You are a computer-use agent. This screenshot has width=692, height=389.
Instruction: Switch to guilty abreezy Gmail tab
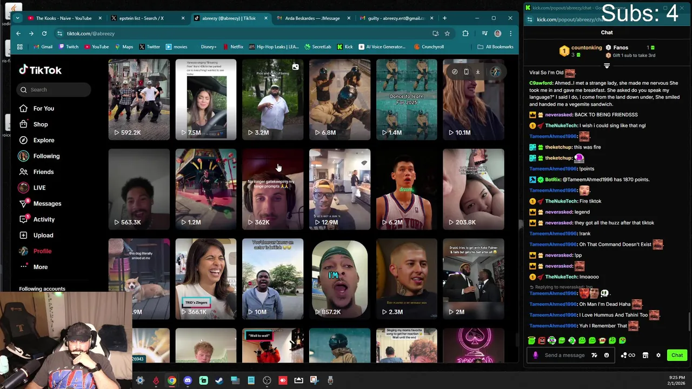(x=396, y=18)
